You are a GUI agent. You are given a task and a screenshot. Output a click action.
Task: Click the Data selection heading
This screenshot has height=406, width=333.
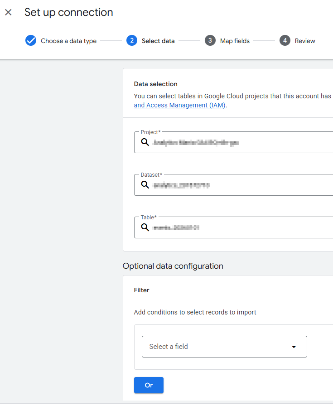pos(155,84)
